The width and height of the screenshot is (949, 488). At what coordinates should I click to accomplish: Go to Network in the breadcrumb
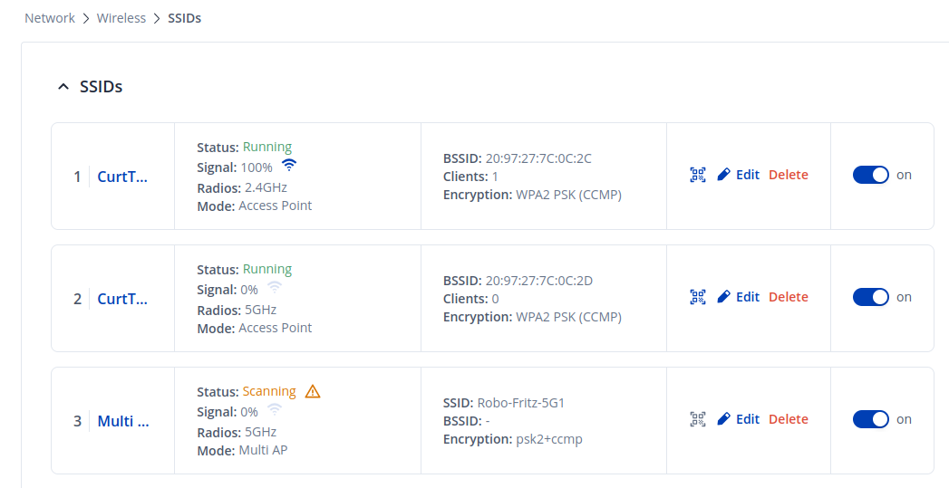pos(50,18)
